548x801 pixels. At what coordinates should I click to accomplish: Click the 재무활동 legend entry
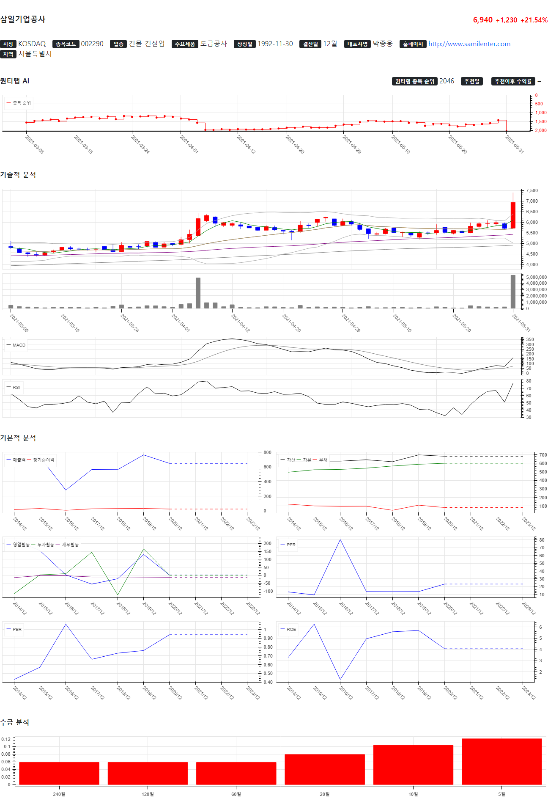(x=67, y=545)
